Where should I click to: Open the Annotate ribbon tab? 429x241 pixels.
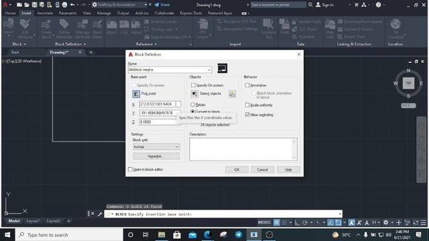[45, 13]
